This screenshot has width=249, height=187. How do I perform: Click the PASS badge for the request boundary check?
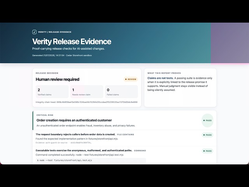[207, 135]
